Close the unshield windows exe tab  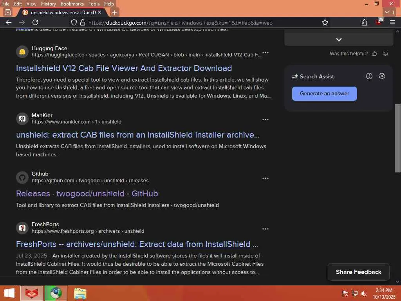pos(99,12)
